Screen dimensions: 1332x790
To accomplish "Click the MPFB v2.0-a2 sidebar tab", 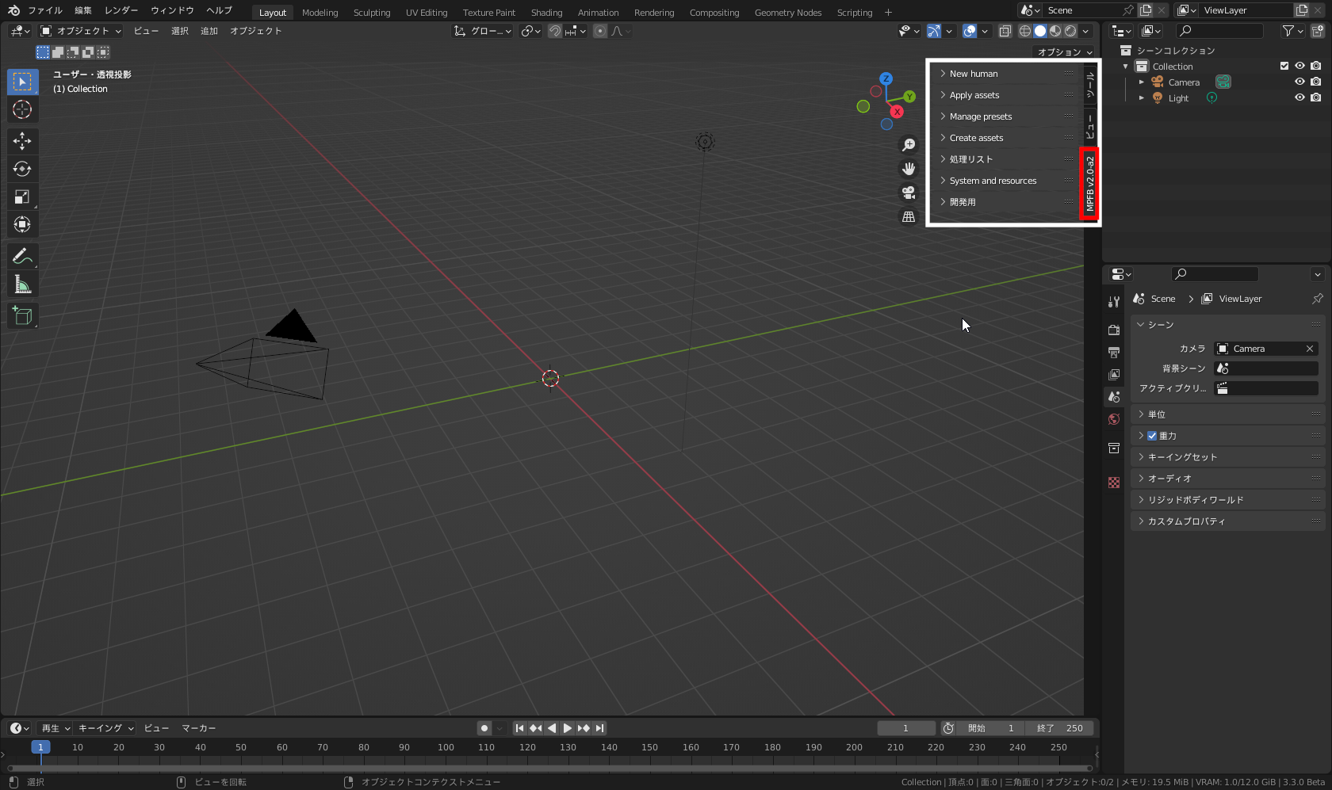I will coord(1090,183).
